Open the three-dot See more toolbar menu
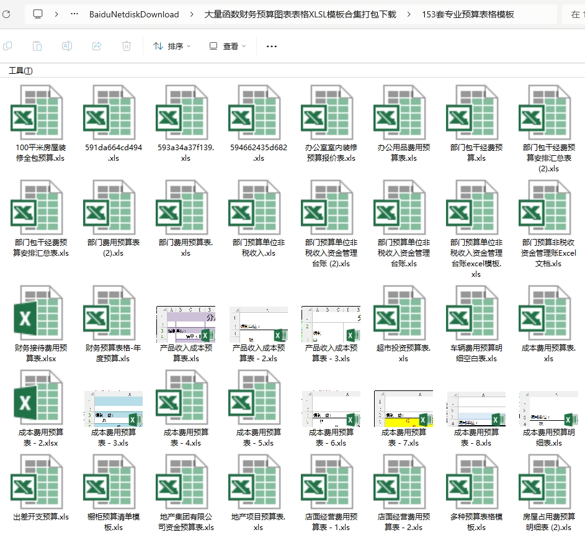Screen dimensions: 585x535 271,46
